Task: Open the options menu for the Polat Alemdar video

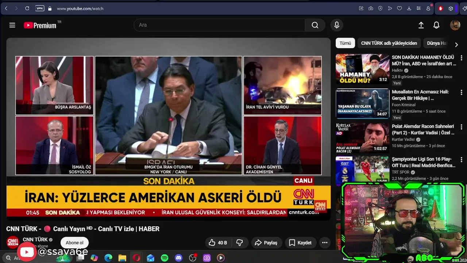Action: click(462, 127)
